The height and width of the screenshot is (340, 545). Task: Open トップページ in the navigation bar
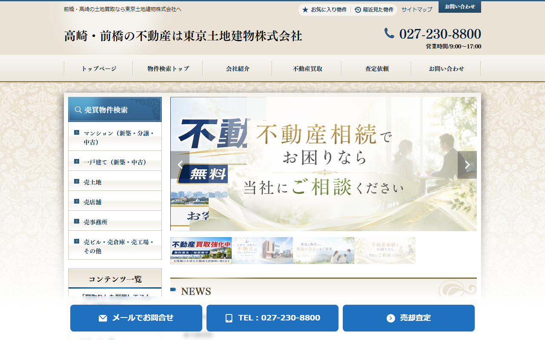tap(99, 68)
